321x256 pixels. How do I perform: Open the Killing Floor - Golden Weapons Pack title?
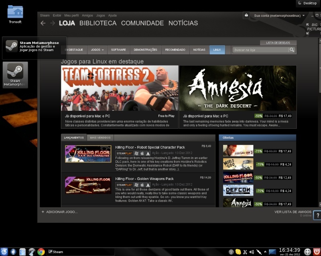tap(144, 179)
